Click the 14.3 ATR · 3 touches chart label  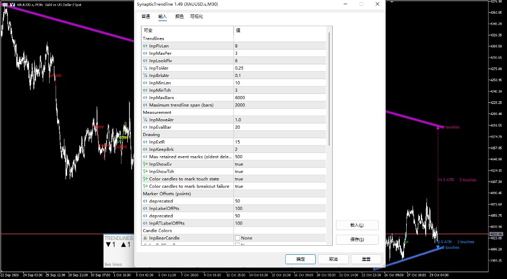pos(457,180)
